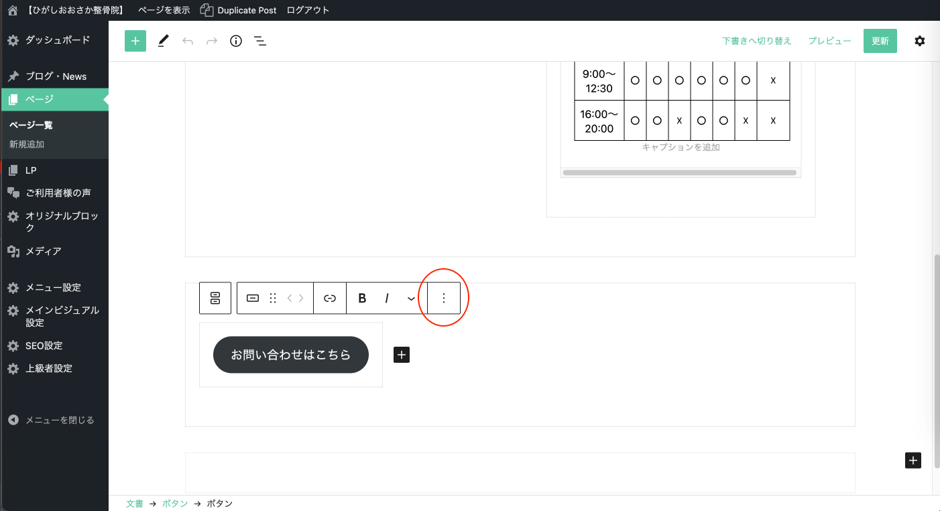Click the お問い合わせはこちら button block
The width and height of the screenshot is (940, 511).
click(x=291, y=355)
